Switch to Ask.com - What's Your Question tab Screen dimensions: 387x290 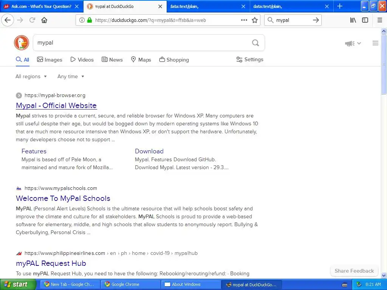(x=41, y=6)
